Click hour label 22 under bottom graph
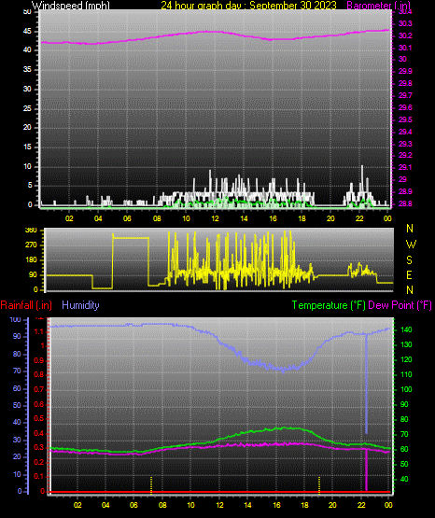 [x=361, y=505]
